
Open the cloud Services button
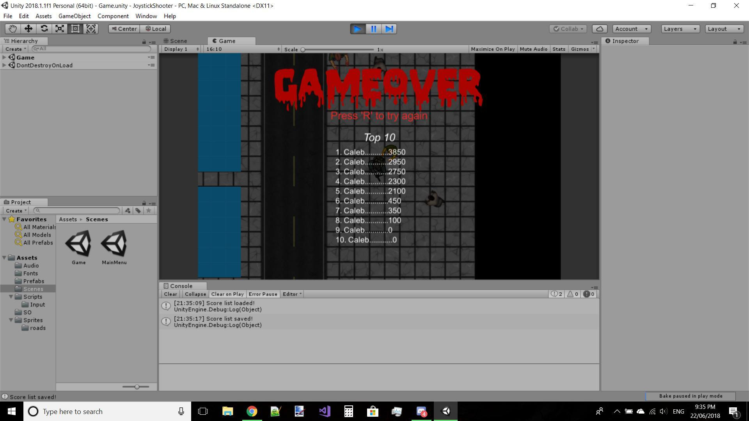pyautogui.click(x=600, y=29)
